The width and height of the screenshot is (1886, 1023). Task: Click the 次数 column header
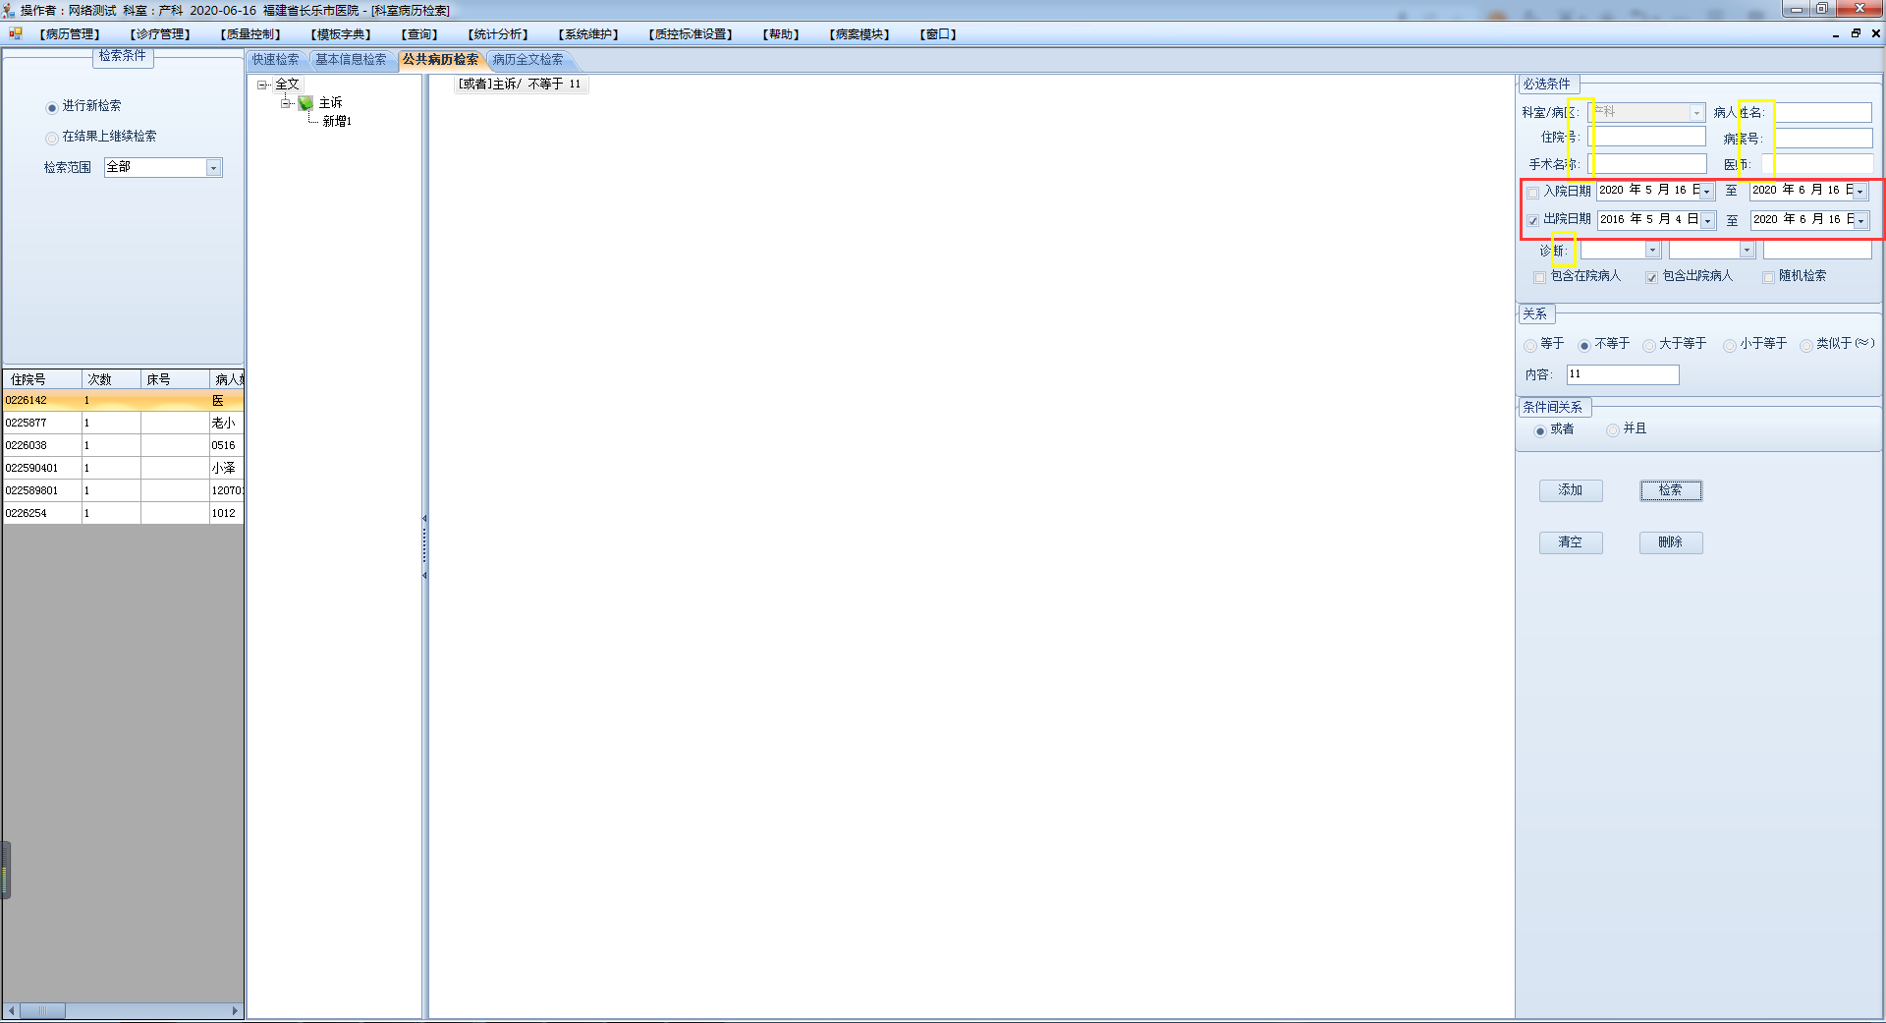(x=111, y=379)
